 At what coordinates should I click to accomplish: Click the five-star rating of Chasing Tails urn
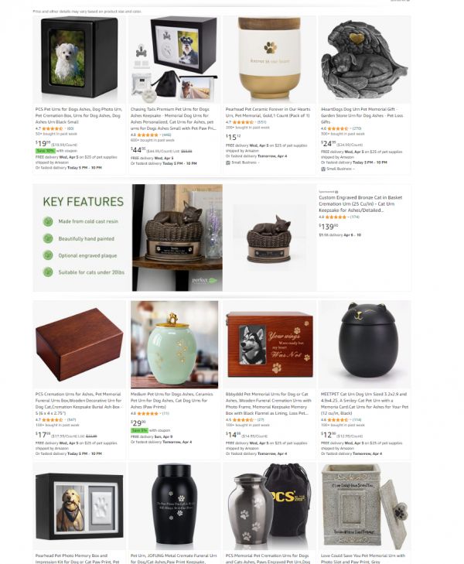(148, 135)
